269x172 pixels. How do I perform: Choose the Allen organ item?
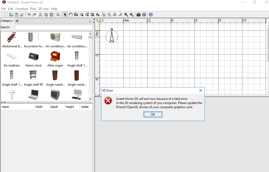pyautogui.click(x=55, y=59)
